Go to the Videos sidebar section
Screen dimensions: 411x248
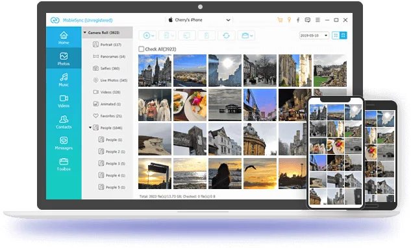(64, 100)
